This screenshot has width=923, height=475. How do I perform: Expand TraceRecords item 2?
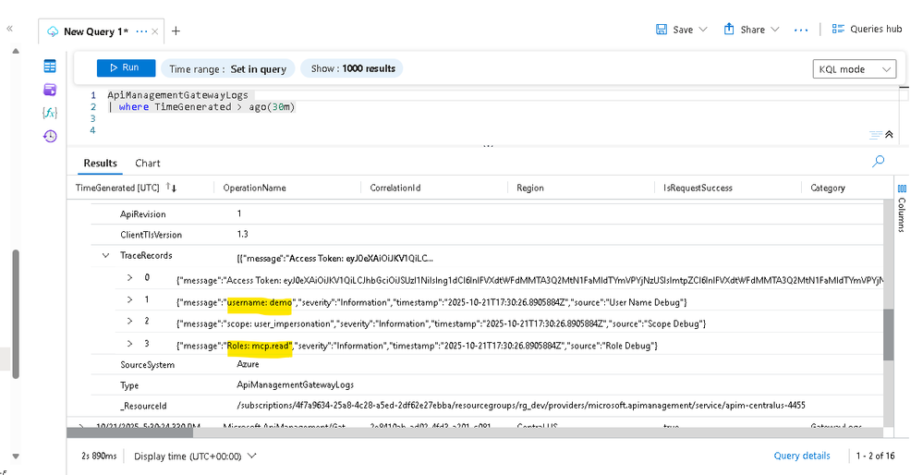[x=130, y=321]
